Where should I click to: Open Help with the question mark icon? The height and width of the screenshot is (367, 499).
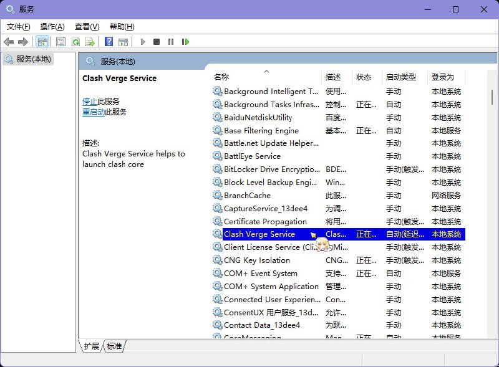pyautogui.click(x=110, y=41)
